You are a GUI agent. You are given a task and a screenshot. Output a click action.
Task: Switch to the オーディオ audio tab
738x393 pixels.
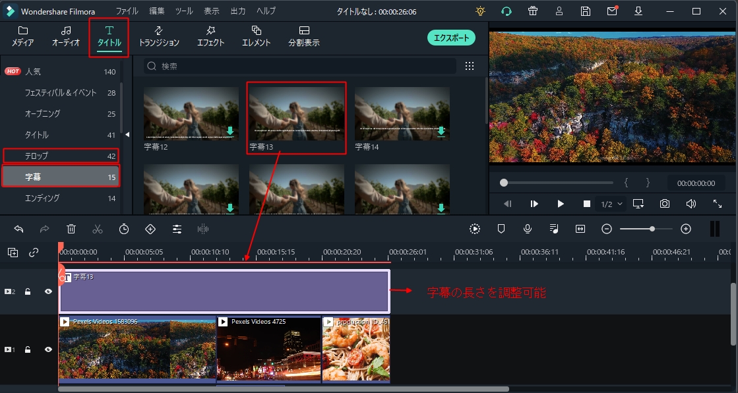pos(66,37)
